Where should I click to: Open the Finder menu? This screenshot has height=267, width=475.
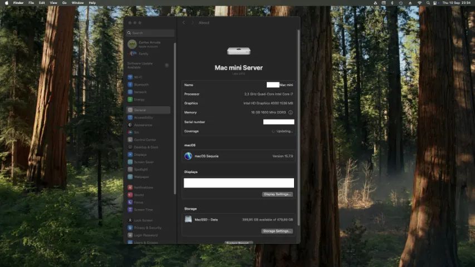18,3
